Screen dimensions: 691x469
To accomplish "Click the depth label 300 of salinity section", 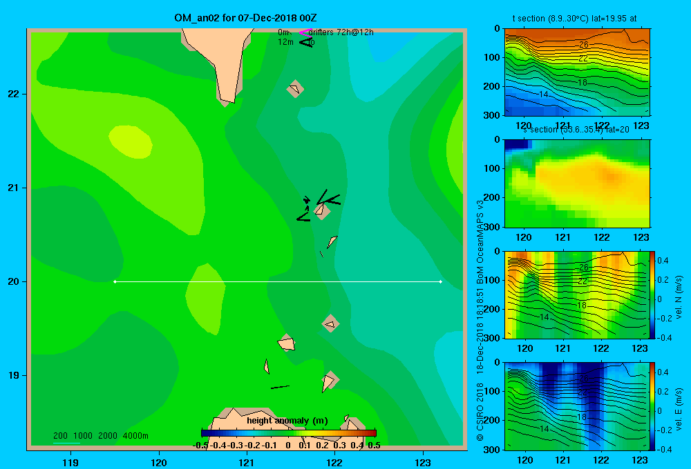I will click(491, 227).
